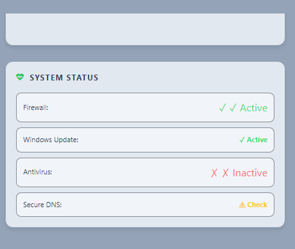Click the second red X on Antivirus

click(226, 173)
